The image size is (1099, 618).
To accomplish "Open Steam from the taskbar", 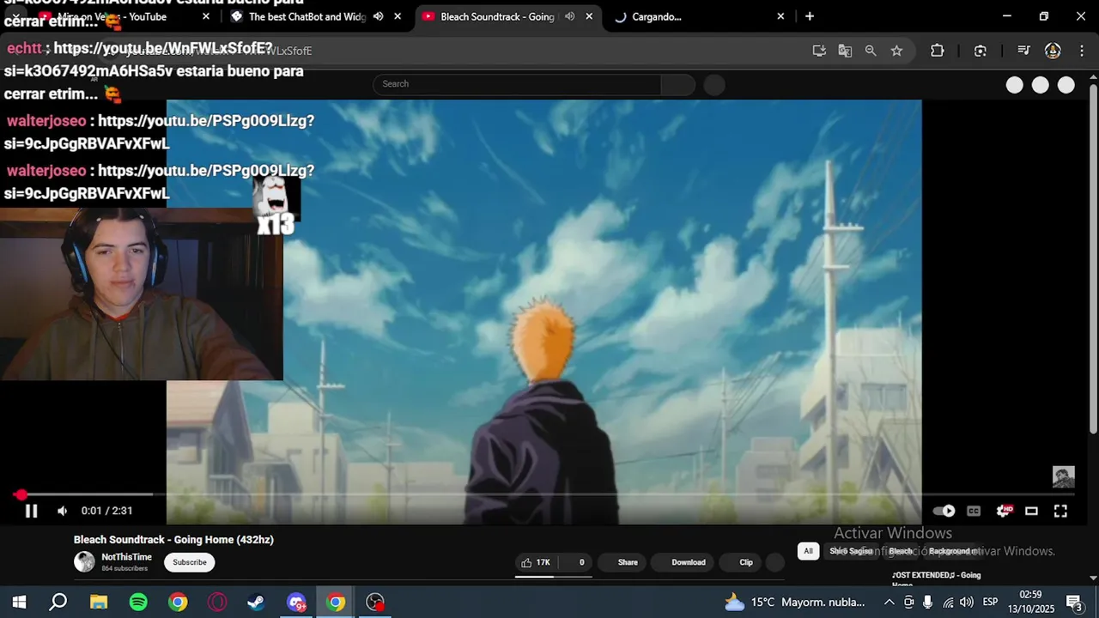I will pyautogui.click(x=256, y=603).
